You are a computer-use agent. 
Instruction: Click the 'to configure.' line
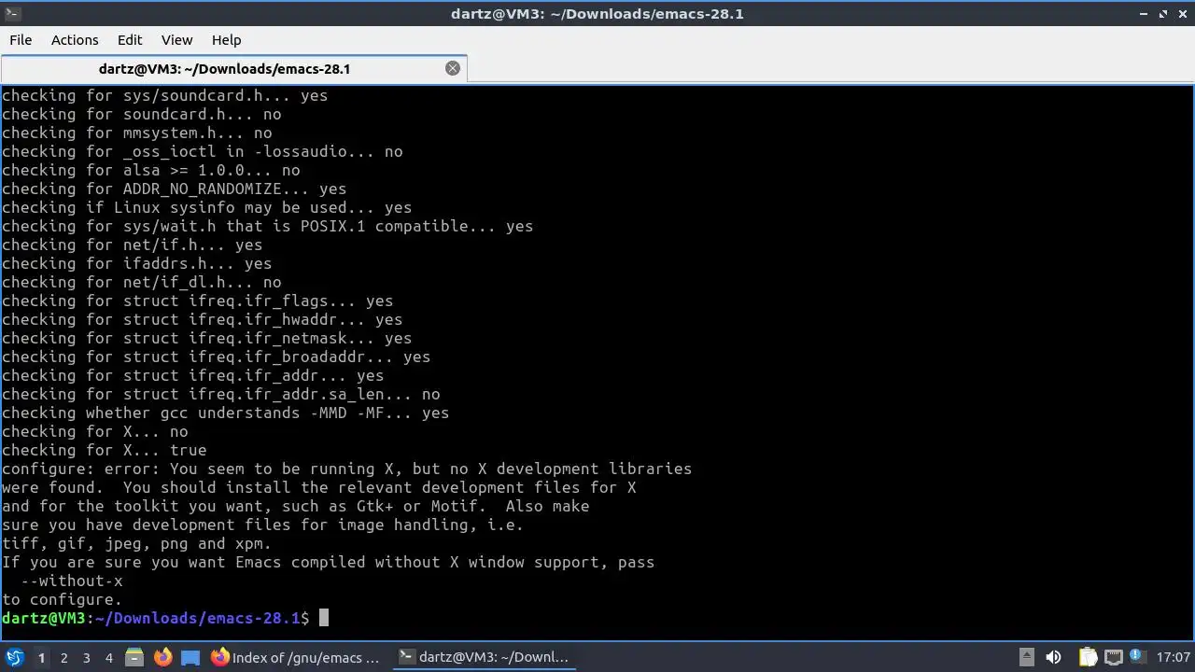tap(62, 599)
